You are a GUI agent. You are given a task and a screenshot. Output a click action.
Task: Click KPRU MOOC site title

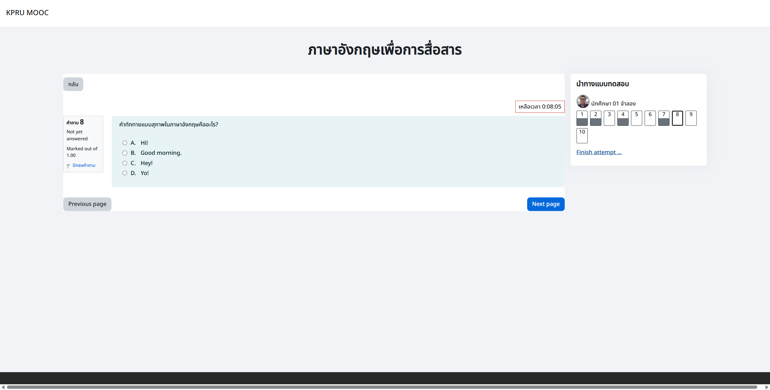[27, 13]
